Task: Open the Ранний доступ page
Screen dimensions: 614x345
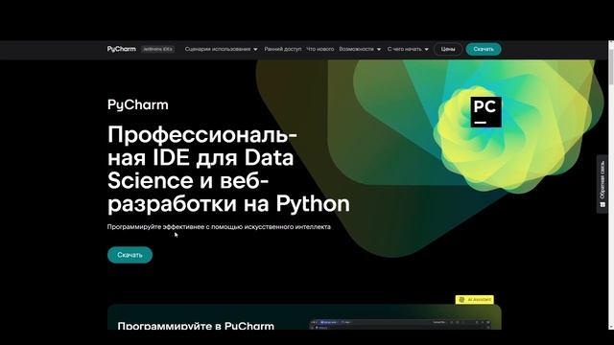Action: 283,49
